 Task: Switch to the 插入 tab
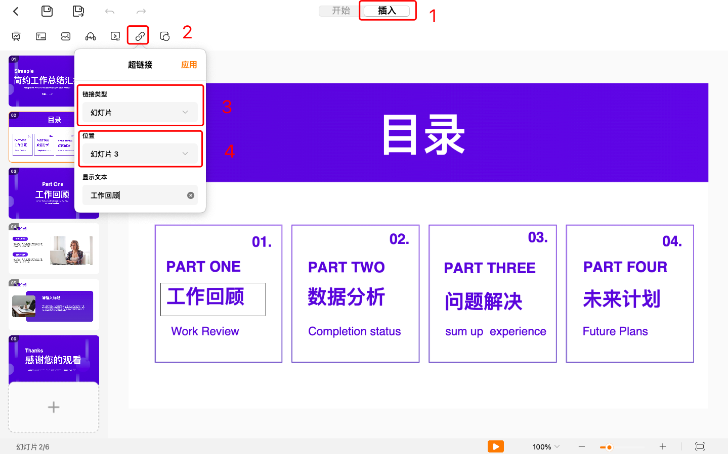[388, 10]
